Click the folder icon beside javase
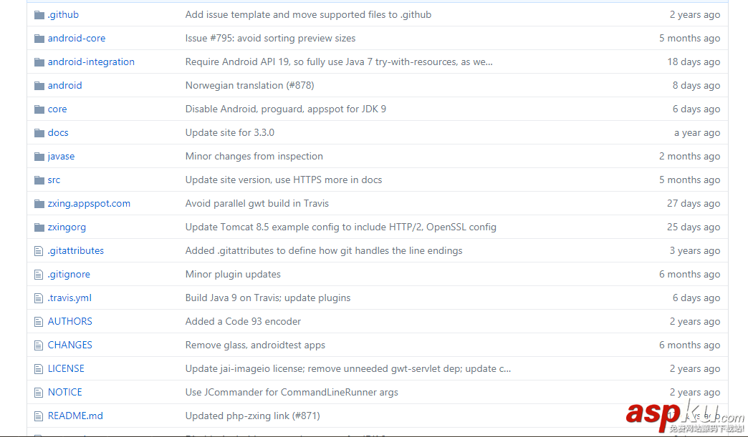 tap(39, 157)
